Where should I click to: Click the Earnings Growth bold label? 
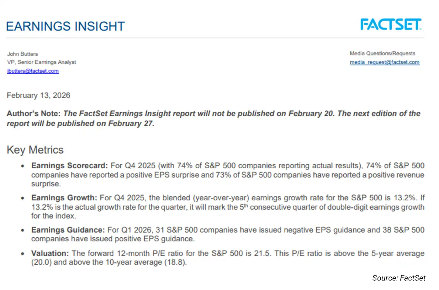tap(64, 198)
